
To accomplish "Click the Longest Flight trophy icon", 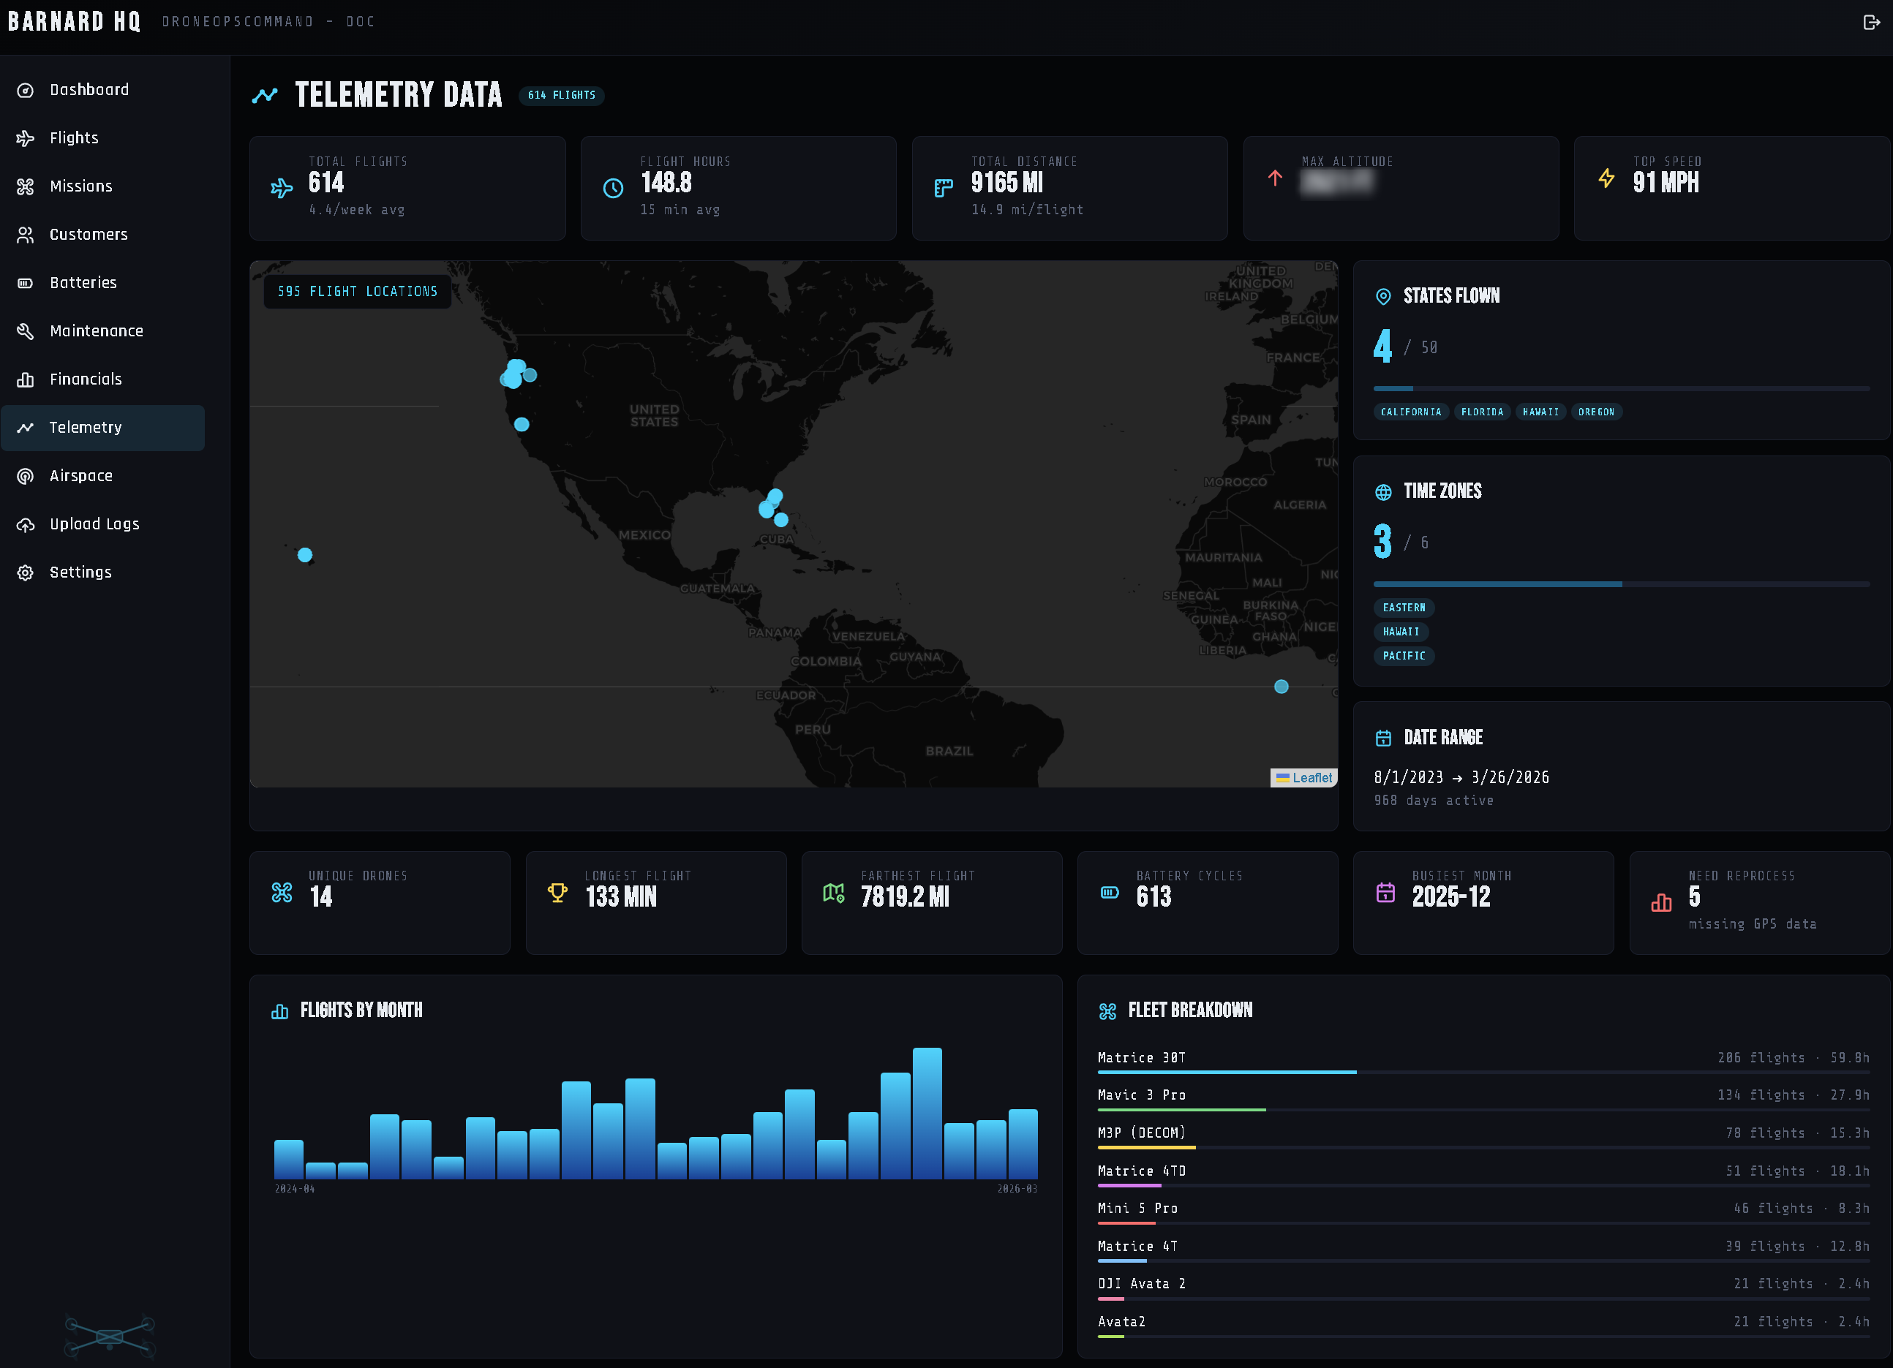I will click(557, 893).
